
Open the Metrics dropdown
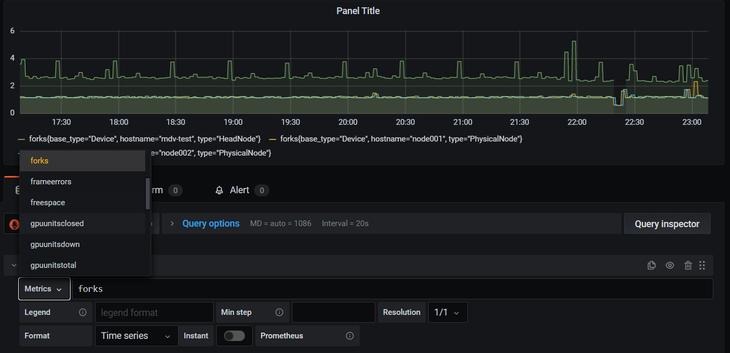click(x=44, y=288)
